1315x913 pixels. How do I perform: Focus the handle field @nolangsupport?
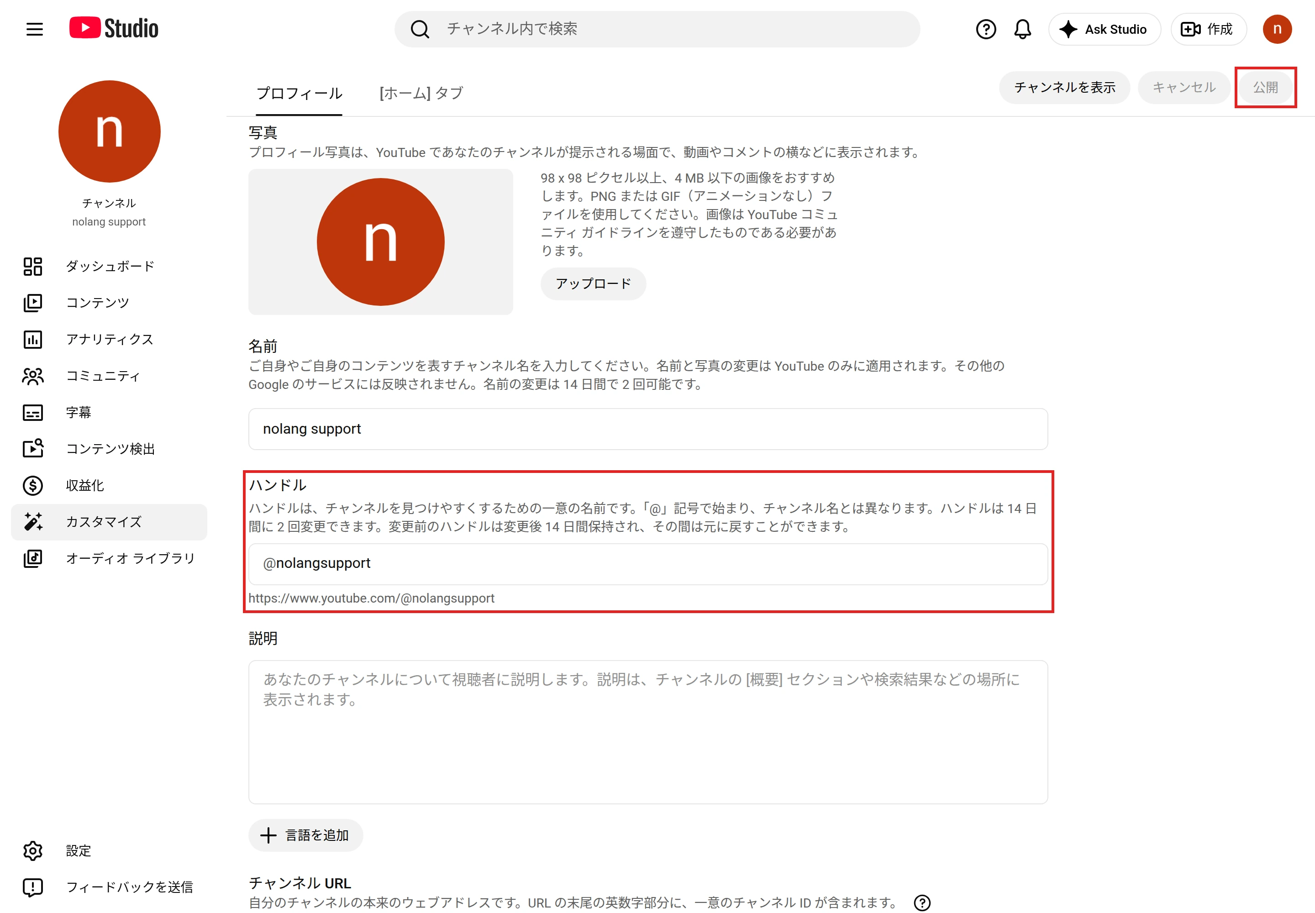[648, 564]
